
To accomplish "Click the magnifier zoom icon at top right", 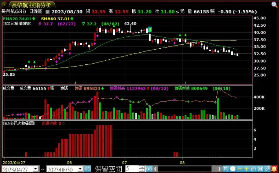I will coord(274,5).
